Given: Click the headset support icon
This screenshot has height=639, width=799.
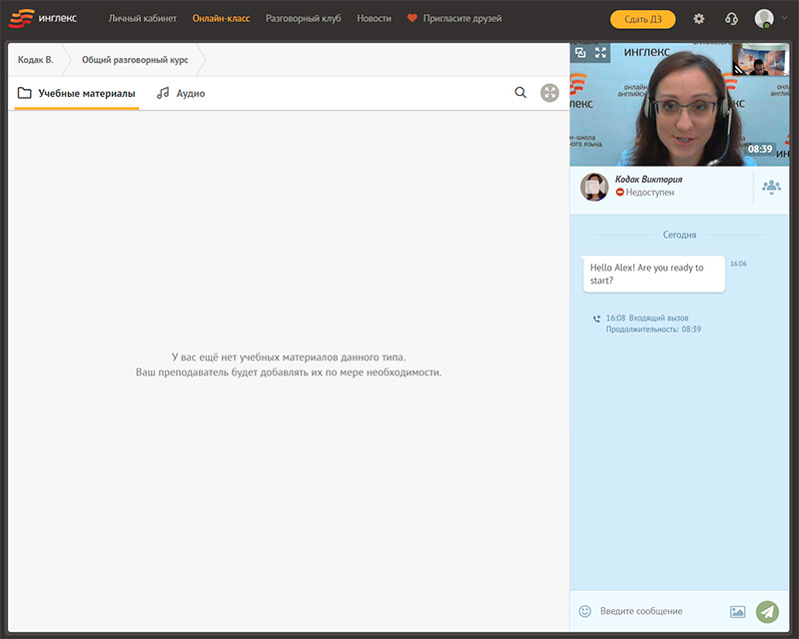Looking at the screenshot, I should tap(731, 19).
